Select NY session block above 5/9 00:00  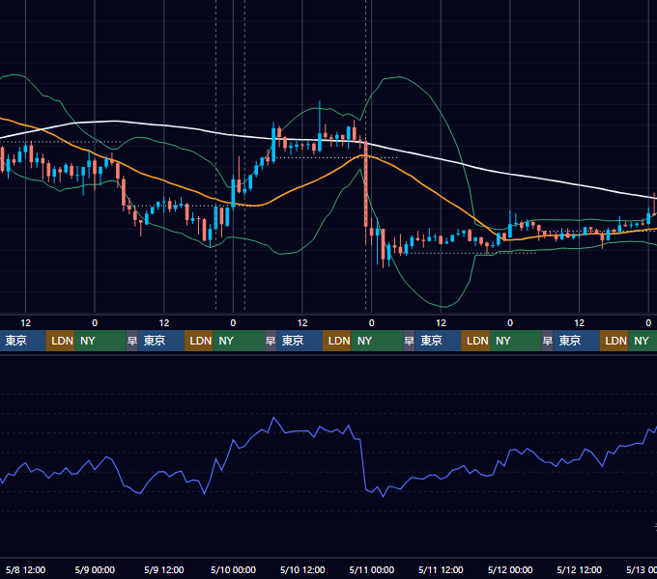[x=100, y=341]
